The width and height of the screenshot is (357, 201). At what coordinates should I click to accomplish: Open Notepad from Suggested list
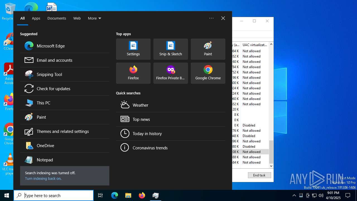tap(65, 160)
